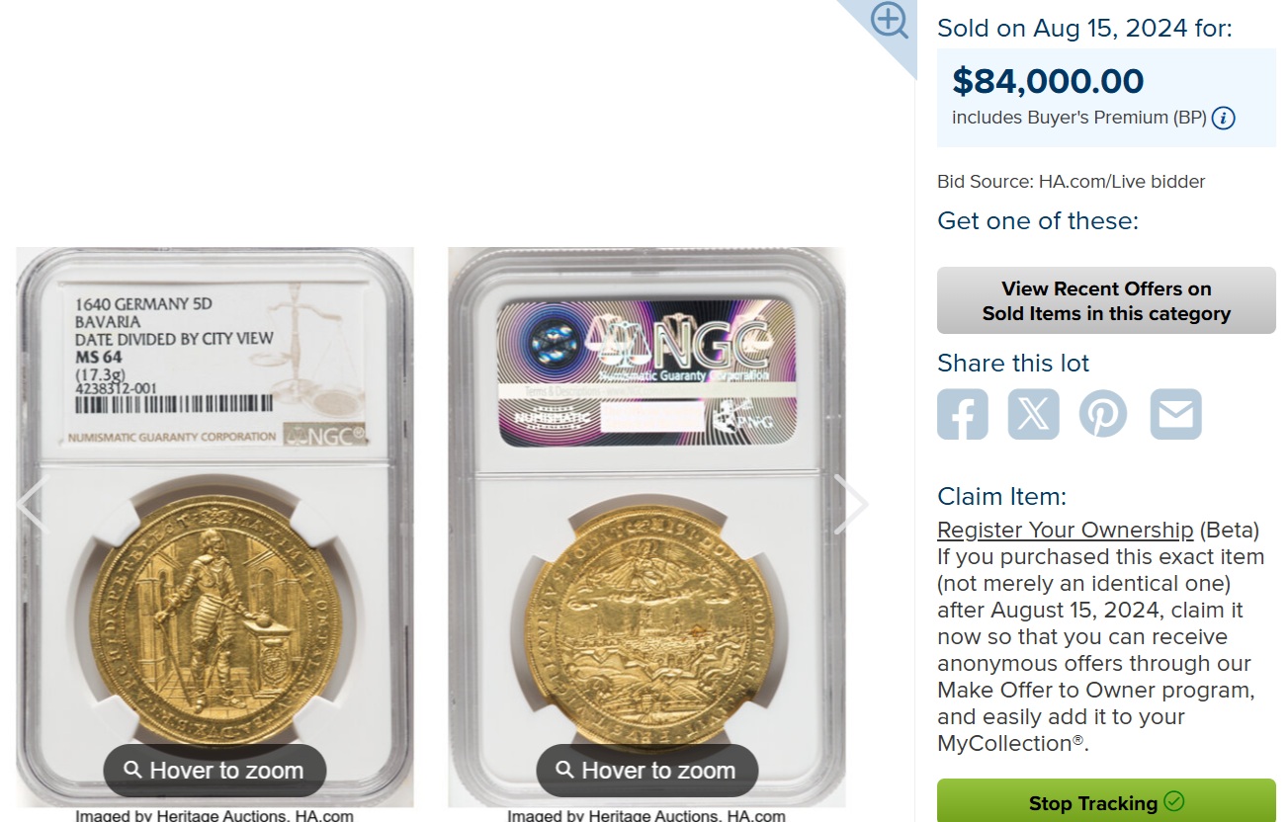Share this lot on Pinterest

click(x=1103, y=414)
